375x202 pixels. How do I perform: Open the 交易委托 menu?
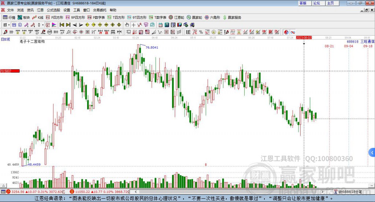pyautogui.click(x=100, y=10)
